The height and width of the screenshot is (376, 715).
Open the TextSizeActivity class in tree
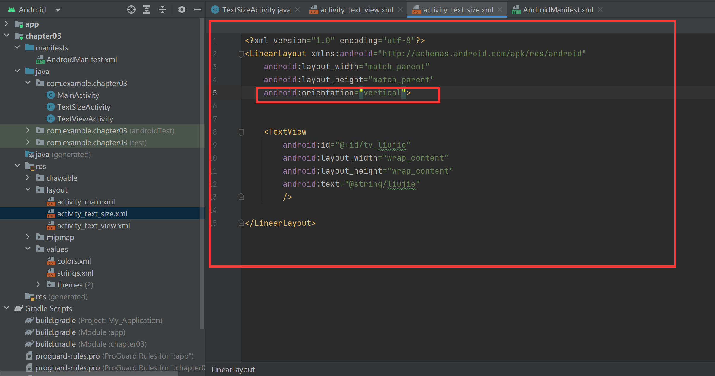point(84,107)
